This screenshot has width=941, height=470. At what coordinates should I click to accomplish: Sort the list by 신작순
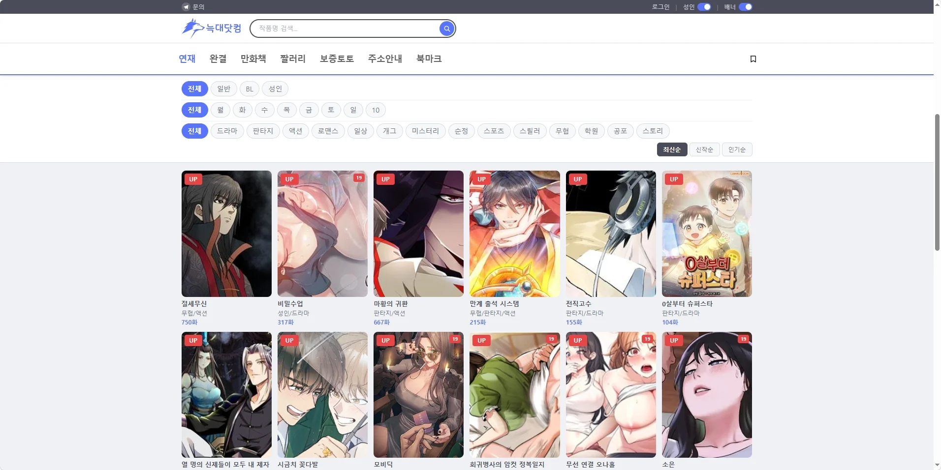tap(704, 149)
